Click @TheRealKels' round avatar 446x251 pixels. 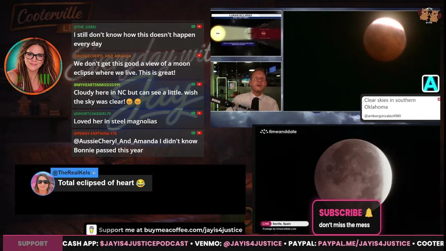[x=43, y=183]
